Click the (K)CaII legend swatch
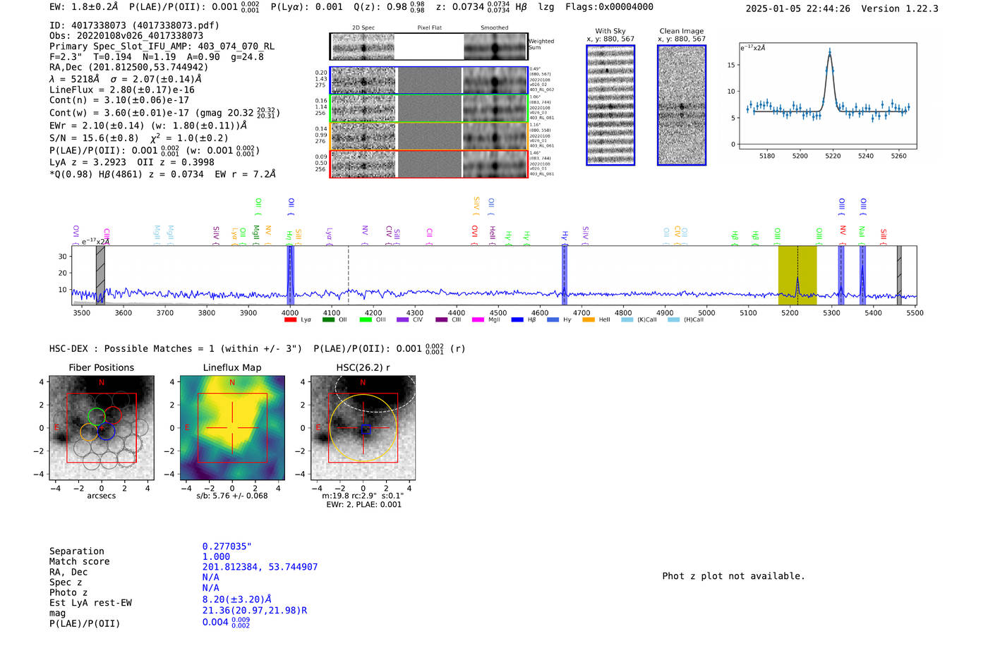This screenshot has height=672, width=988. click(x=627, y=320)
